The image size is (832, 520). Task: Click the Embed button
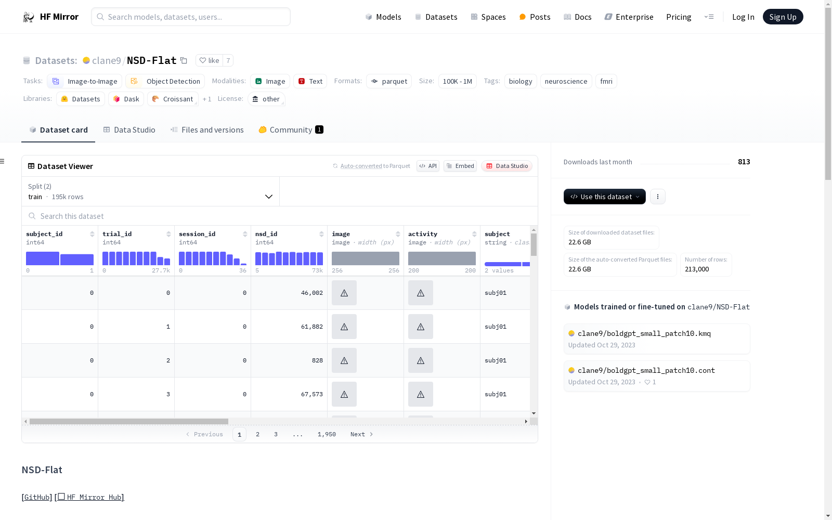coord(460,166)
